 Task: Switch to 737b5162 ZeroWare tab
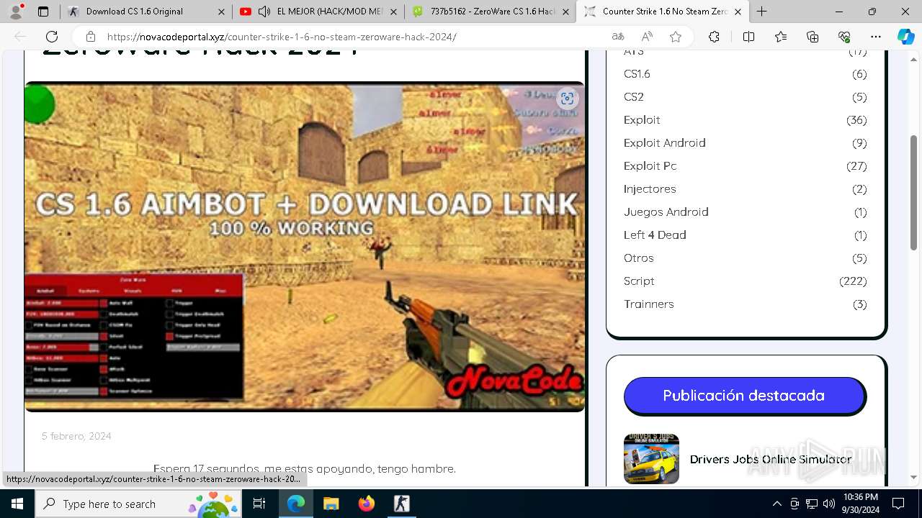click(490, 12)
